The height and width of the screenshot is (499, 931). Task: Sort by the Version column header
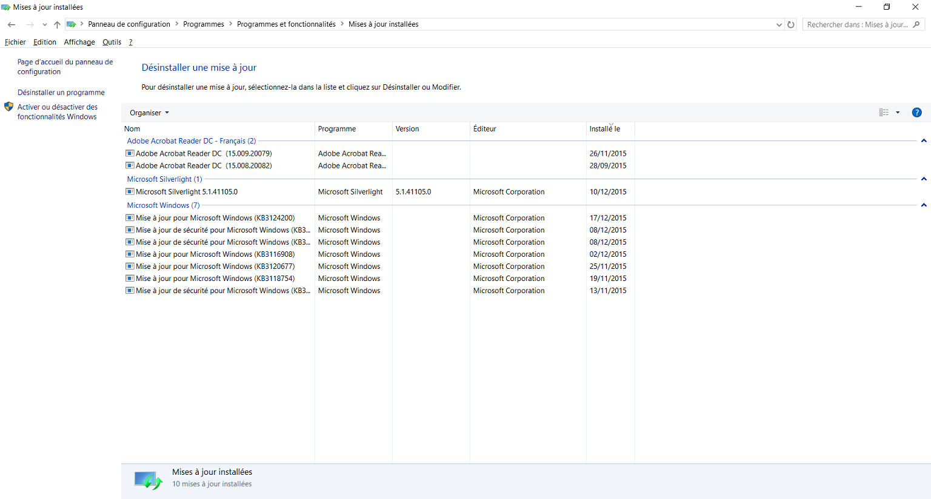pos(432,129)
